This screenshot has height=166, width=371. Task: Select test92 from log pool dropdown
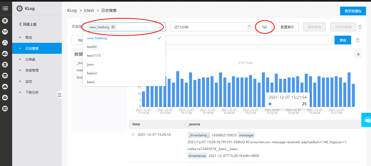pyautogui.click(x=92, y=47)
